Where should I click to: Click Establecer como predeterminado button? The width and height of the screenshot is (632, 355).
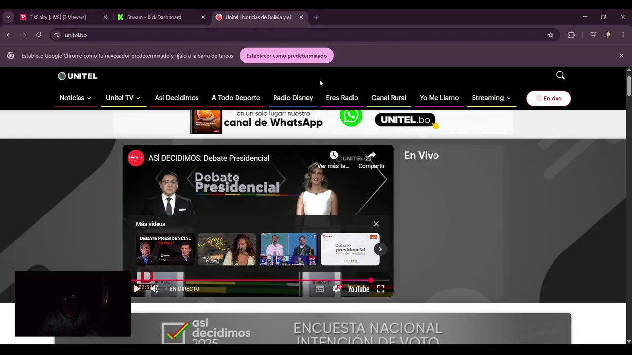coord(287,56)
